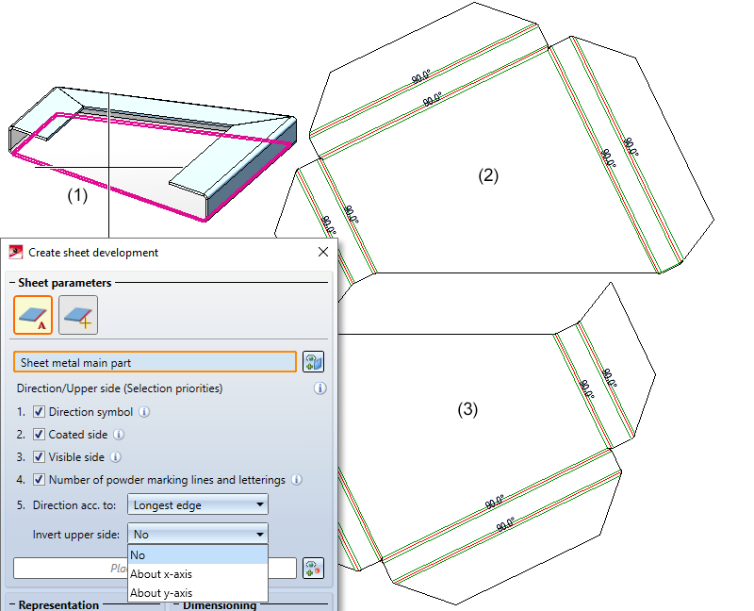Select the sheet with plus mode icon
The height and width of the screenshot is (611, 754).
tap(78, 315)
